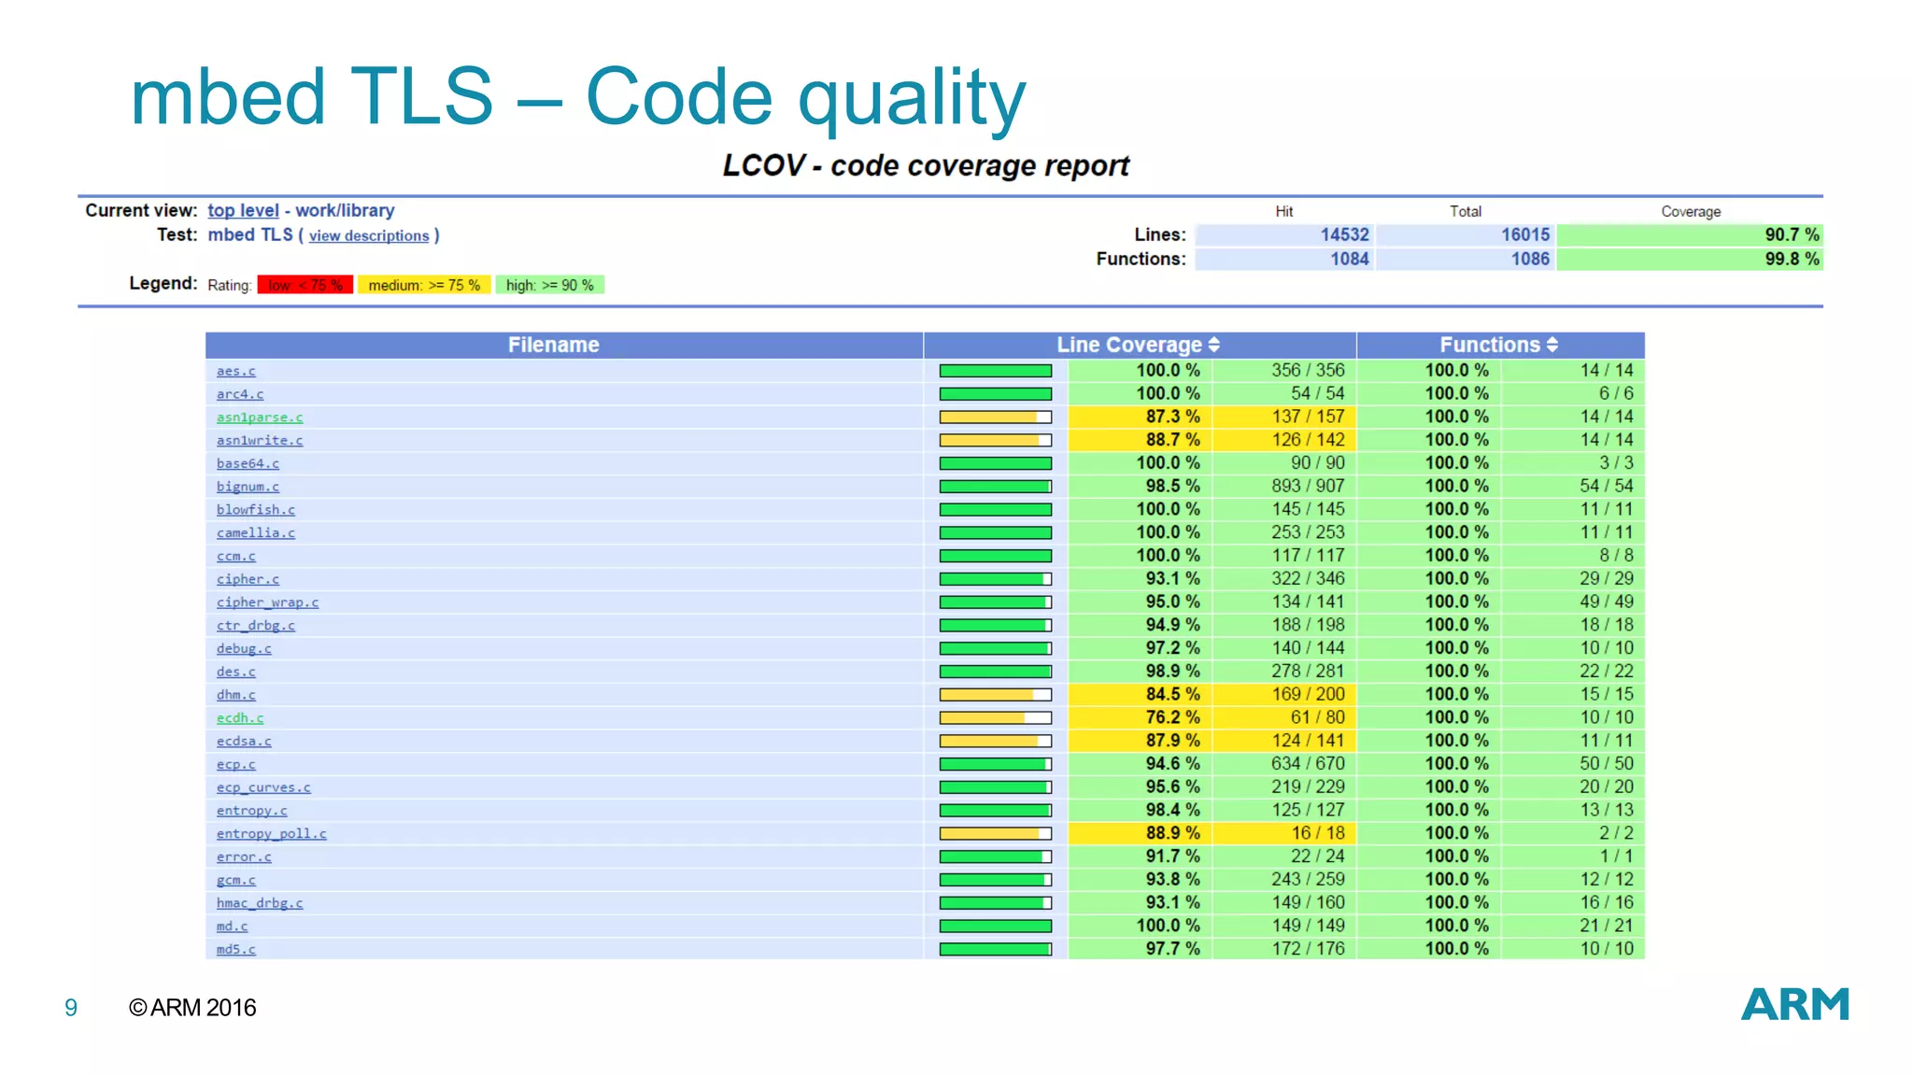Screen dimensions: 1913x1076
Task: Select the mbed TLS Code quality heading
Action: 578,97
